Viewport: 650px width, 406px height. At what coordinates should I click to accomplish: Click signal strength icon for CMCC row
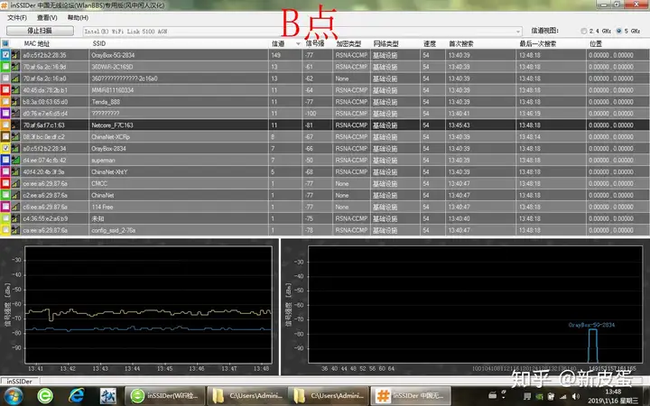pos(15,183)
